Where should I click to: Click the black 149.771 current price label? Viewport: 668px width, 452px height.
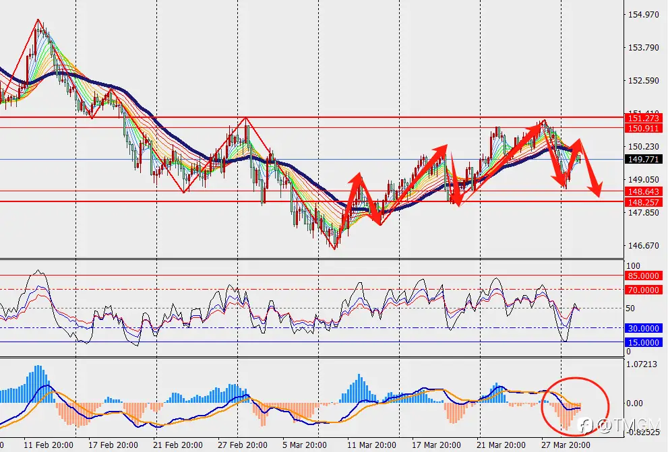coord(644,159)
